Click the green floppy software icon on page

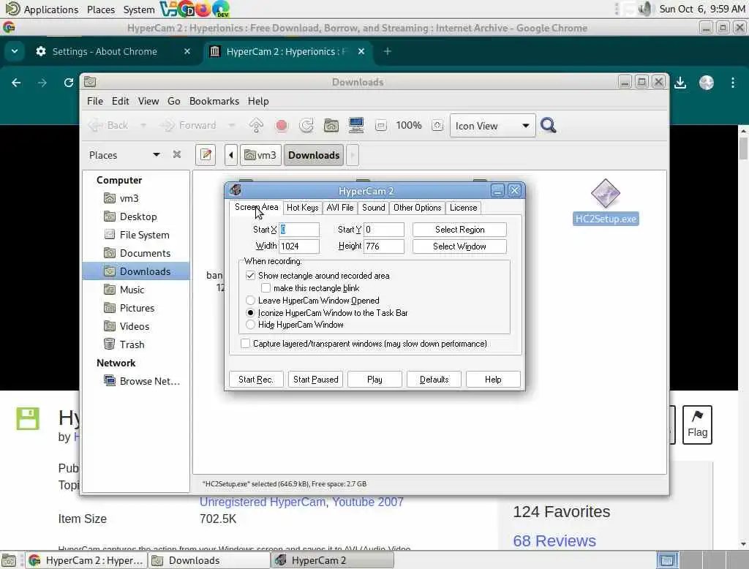[28, 418]
